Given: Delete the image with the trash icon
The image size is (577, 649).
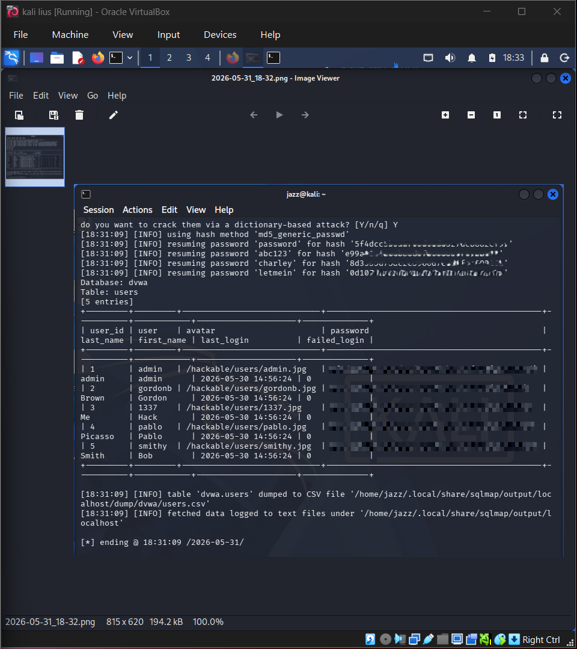Looking at the screenshot, I should 79,115.
